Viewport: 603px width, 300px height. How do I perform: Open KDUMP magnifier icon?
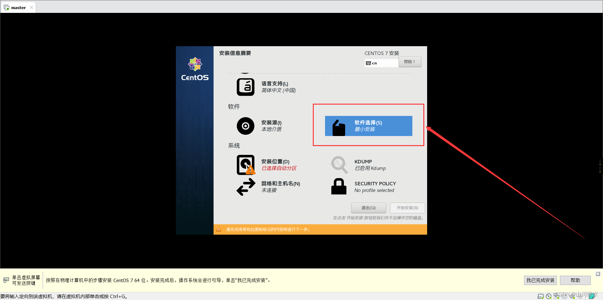[x=339, y=165]
